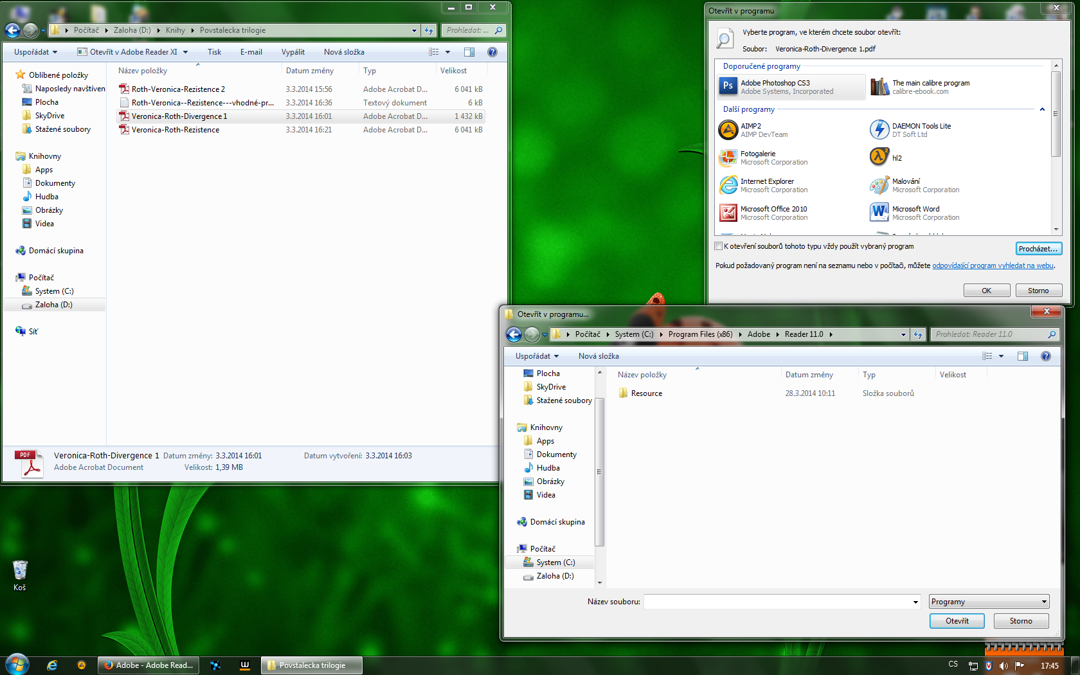Focus search box Prohledat: Reader 11.0

994,334
